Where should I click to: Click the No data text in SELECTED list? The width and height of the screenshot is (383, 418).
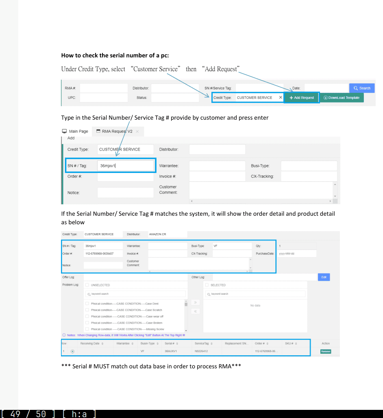tap(255, 306)
